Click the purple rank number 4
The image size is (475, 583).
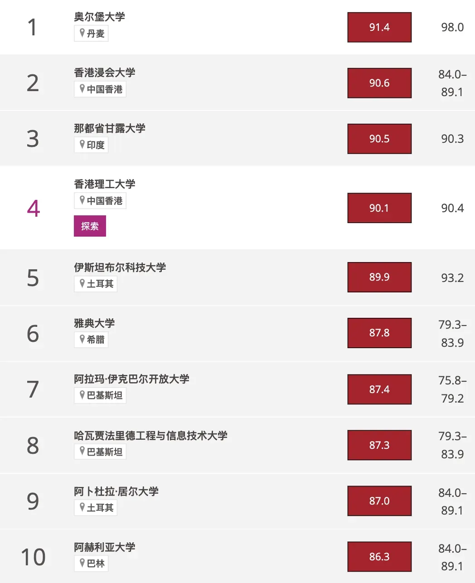coord(33,209)
